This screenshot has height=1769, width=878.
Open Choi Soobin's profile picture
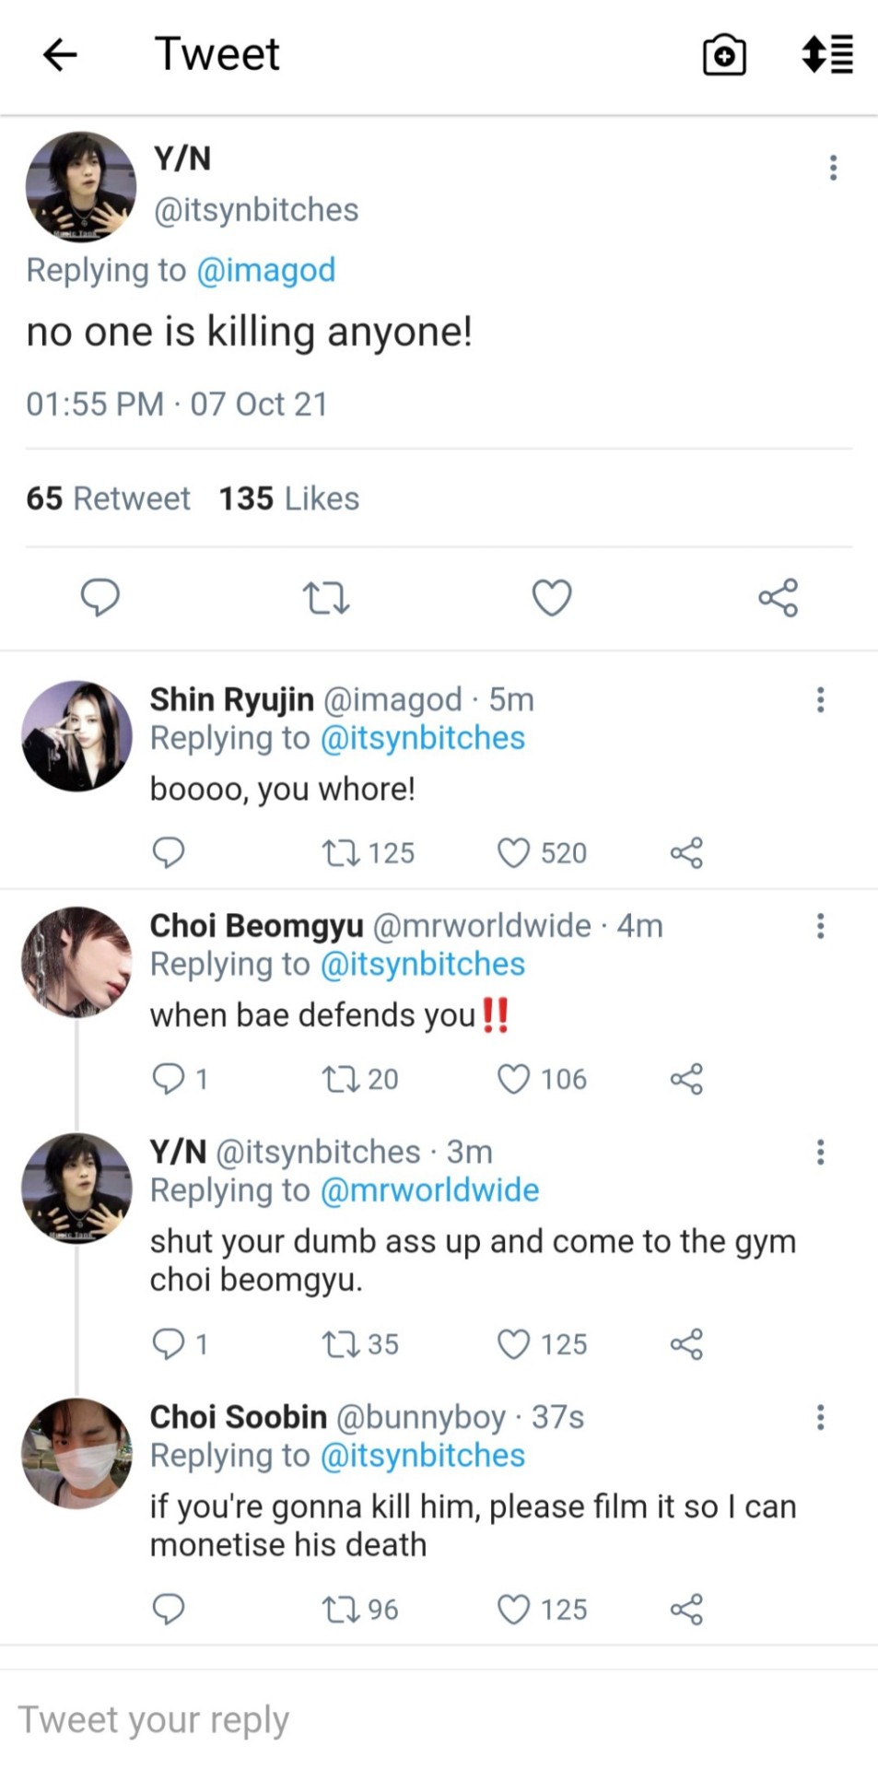pos(76,1453)
